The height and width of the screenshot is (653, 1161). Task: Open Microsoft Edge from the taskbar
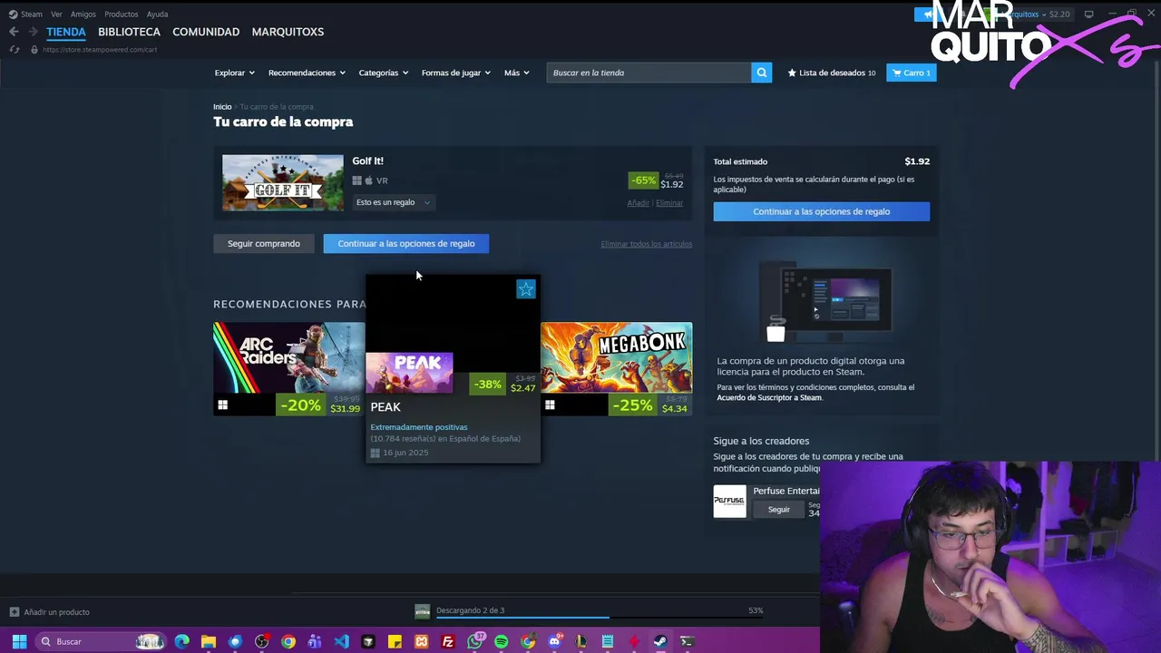pos(182,641)
